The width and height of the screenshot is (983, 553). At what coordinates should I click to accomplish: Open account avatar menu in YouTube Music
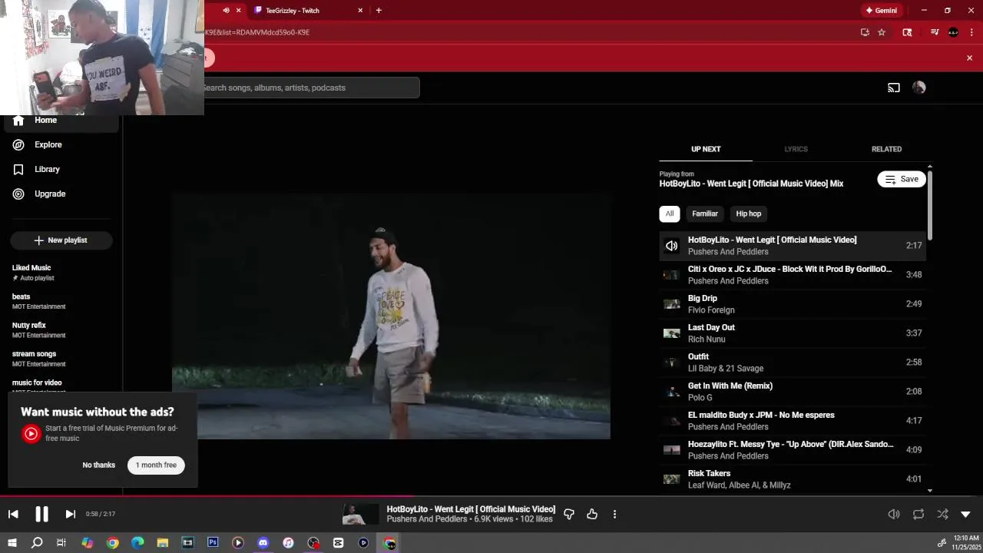coord(919,88)
